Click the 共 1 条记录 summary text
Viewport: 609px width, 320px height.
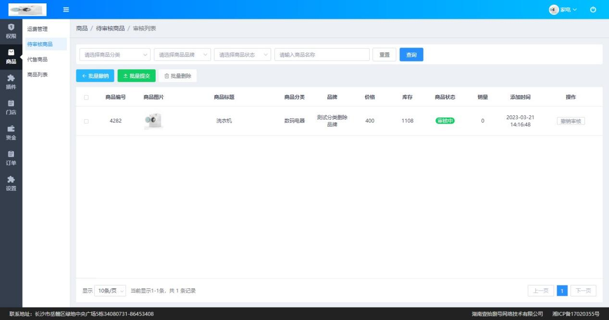(x=182, y=291)
